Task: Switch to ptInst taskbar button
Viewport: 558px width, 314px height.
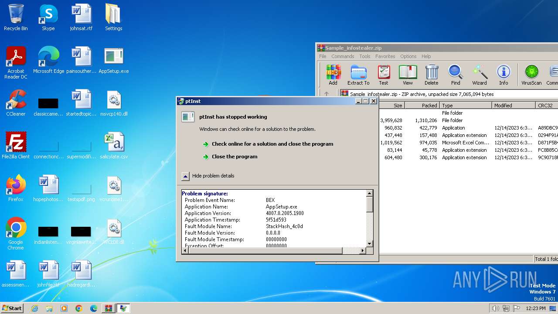Action: [x=123, y=308]
